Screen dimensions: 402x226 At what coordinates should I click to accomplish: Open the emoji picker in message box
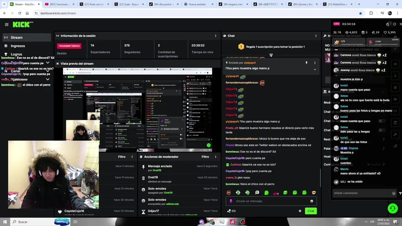coord(312,201)
